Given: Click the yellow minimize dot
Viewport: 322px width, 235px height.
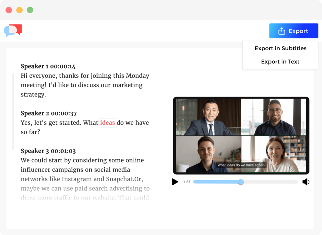Looking at the screenshot, I should click(19, 10).
